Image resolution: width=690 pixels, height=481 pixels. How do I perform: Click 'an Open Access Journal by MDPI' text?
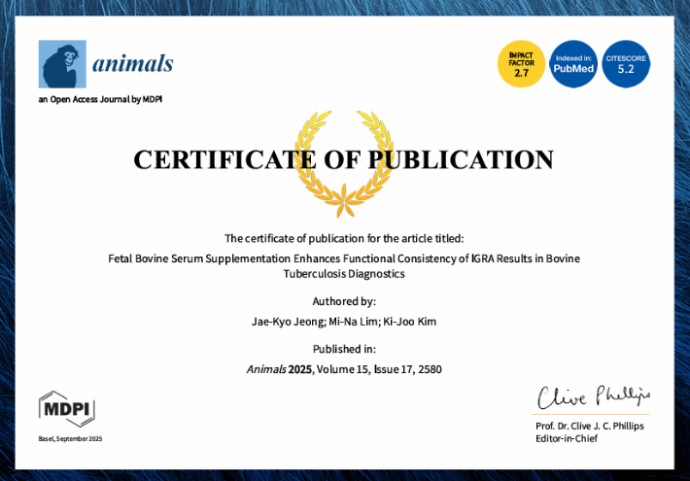(x=100, y=99)
